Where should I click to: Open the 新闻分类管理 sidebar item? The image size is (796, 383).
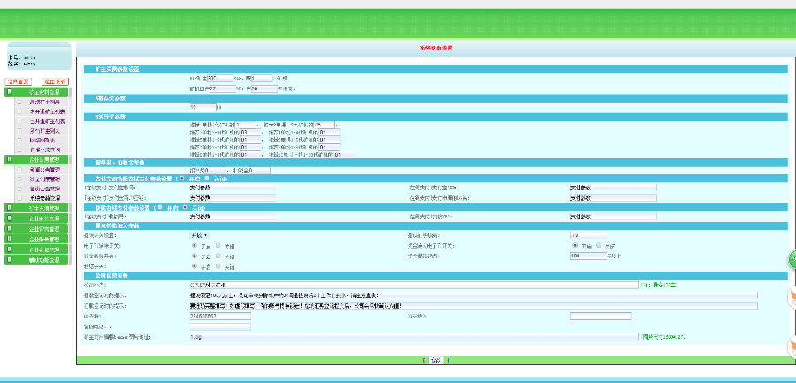[45, 170]
